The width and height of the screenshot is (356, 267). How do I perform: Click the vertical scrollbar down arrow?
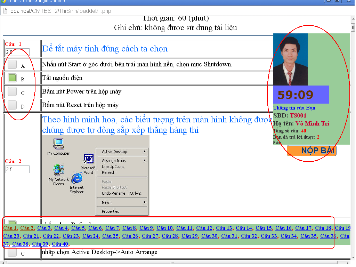[353, 258]
